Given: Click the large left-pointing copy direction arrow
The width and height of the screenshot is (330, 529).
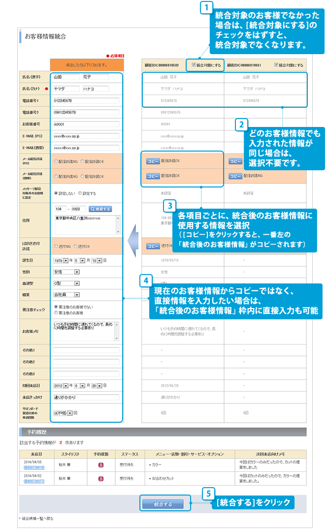Looking at the screenshot, I should (x=132, y=239).
